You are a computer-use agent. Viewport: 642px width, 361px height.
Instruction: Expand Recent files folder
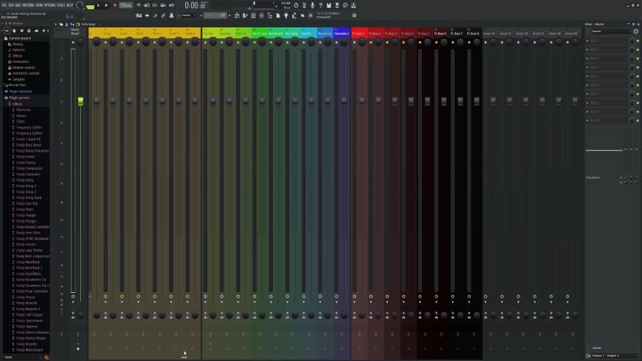click(17, 85)
